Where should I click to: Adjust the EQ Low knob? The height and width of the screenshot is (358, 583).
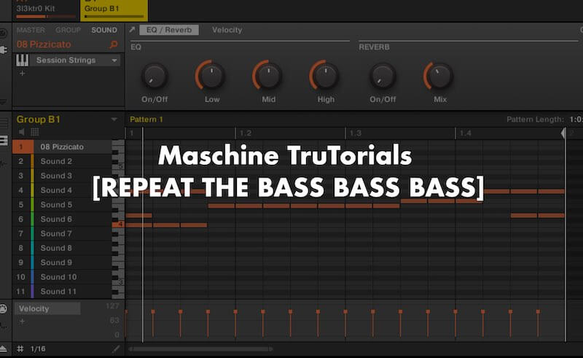click(x=211, y=75)
